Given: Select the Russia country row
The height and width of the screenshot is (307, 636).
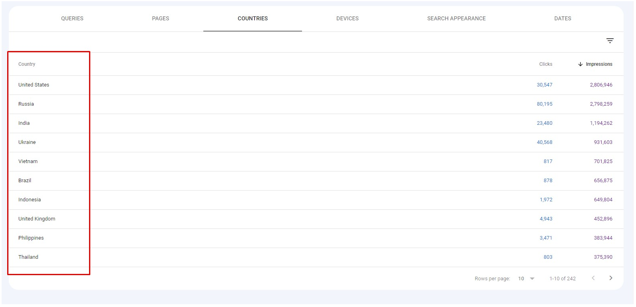Looking at the screenshot, I should 26,104.
